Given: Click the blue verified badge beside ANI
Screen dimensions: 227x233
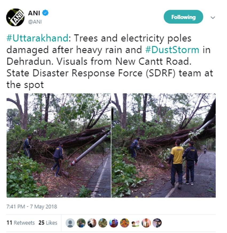Looking at the screenshot, I should (45, 13).
